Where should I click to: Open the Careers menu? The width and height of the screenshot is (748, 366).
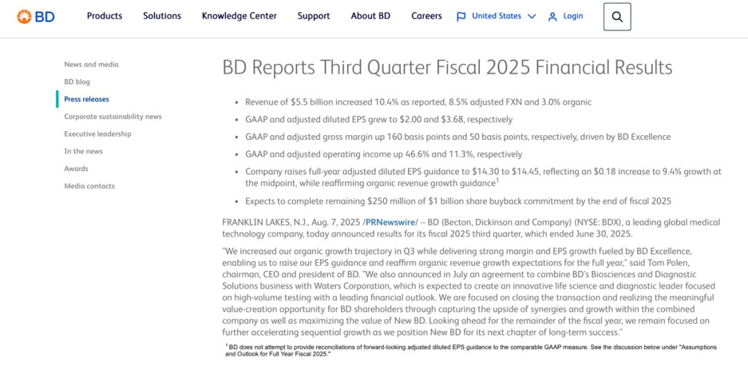[427, 16]
